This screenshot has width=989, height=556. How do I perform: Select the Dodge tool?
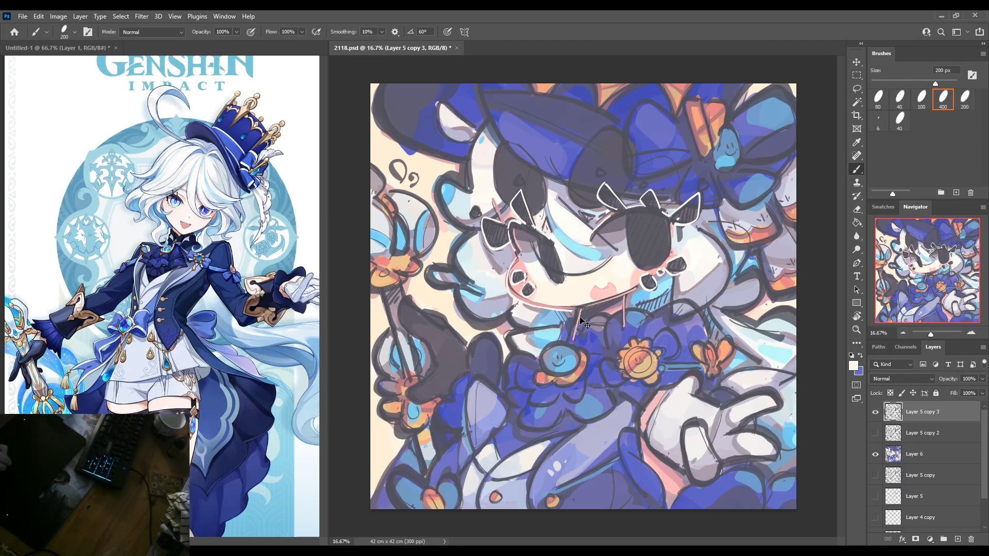pyautogui.click(x=857, y=249)
